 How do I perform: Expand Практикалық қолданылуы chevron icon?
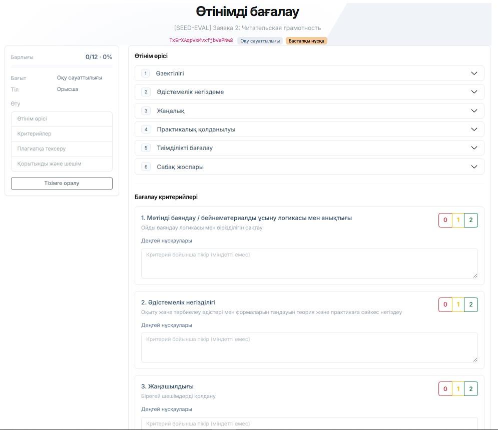(474, 129)
